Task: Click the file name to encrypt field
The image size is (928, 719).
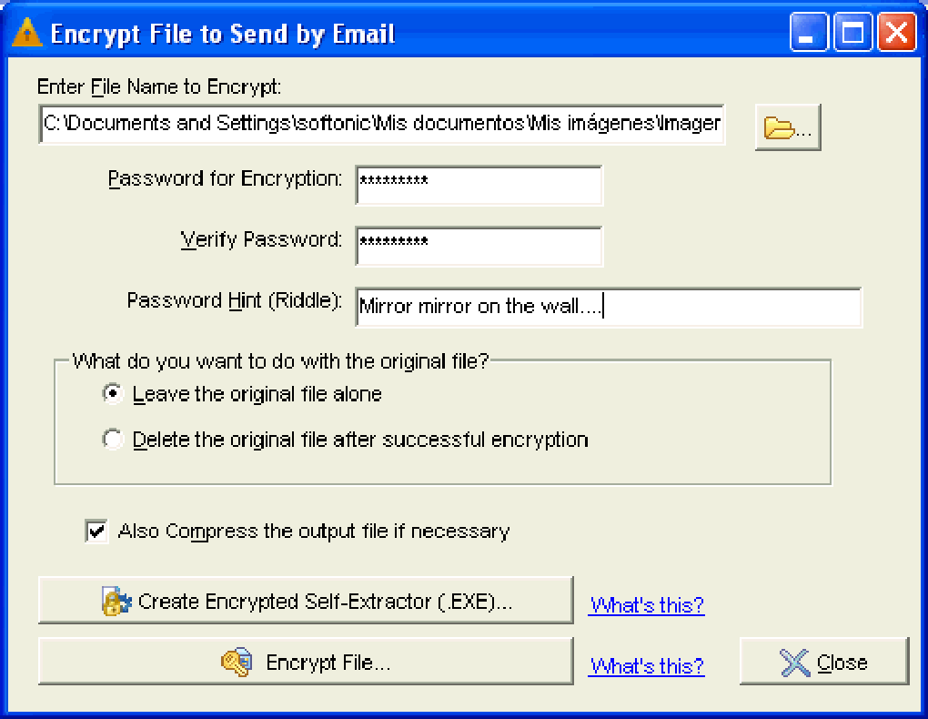Action: coord(382,124)
